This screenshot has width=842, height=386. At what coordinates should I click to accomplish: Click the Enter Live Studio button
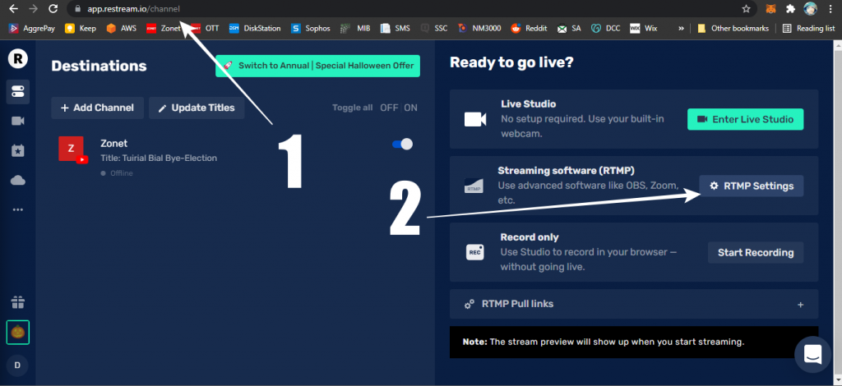pos(745,119)
